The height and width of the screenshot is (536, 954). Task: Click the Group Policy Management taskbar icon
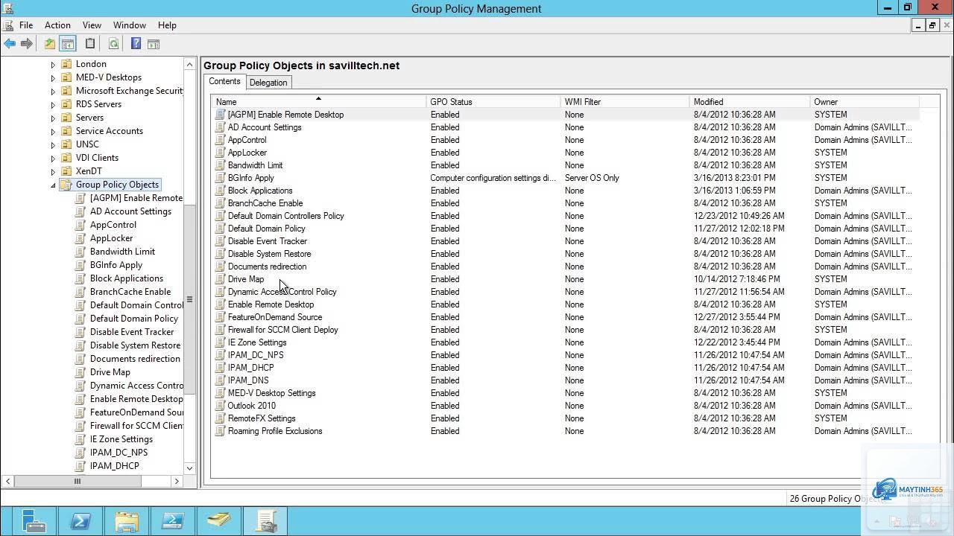pos(265,521)
